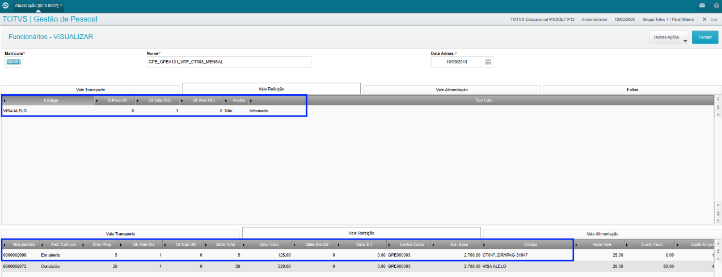Click the Data Admis. date field

tap(462, 62)
